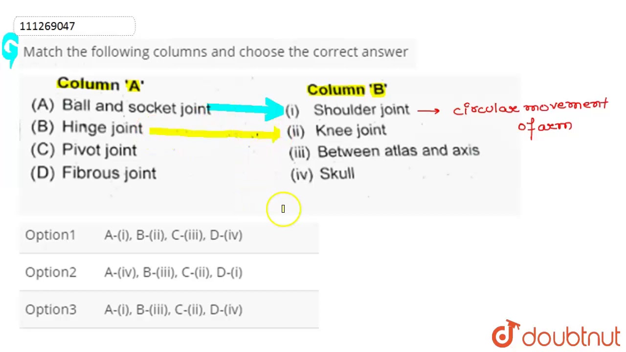Click the yellow arrow to Knee joint
626x352 pixels.
(x=215, y=132)
